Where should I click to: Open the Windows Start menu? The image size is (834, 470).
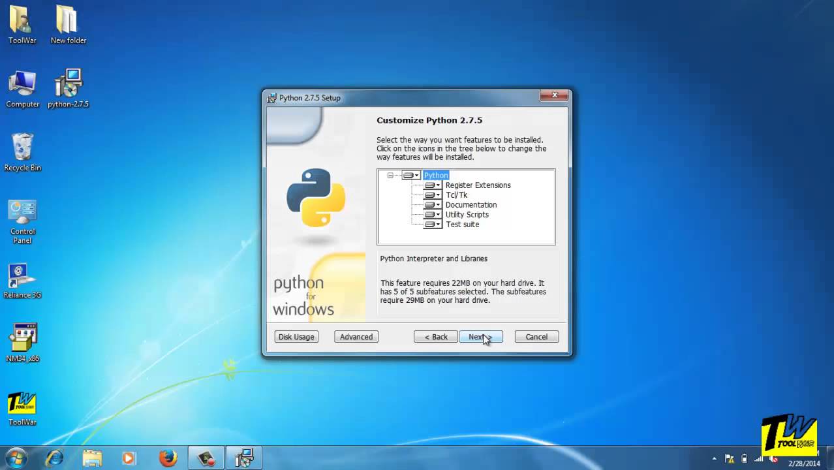pyautogui.click(x=16, y=458)
